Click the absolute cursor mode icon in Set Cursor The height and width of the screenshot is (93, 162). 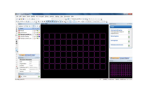click(19, 76)
